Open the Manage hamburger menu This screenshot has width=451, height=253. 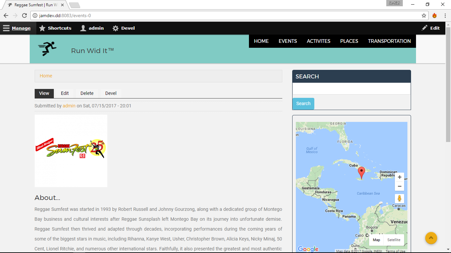pos(17,28)
